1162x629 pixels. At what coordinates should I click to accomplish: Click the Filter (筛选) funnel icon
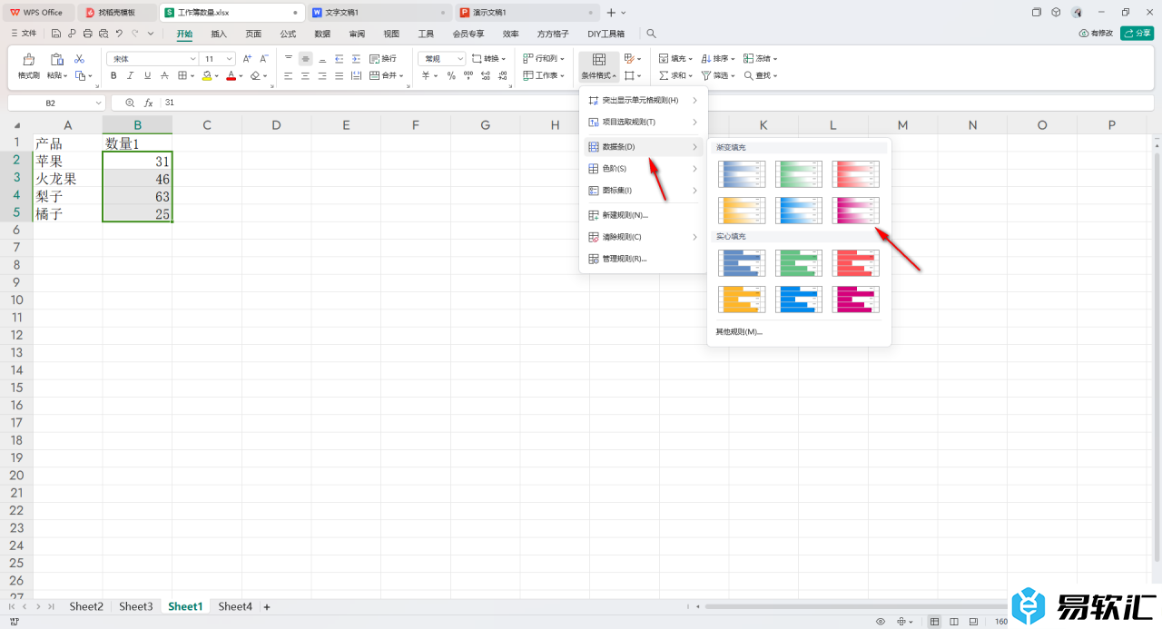(x=705, y=75)
